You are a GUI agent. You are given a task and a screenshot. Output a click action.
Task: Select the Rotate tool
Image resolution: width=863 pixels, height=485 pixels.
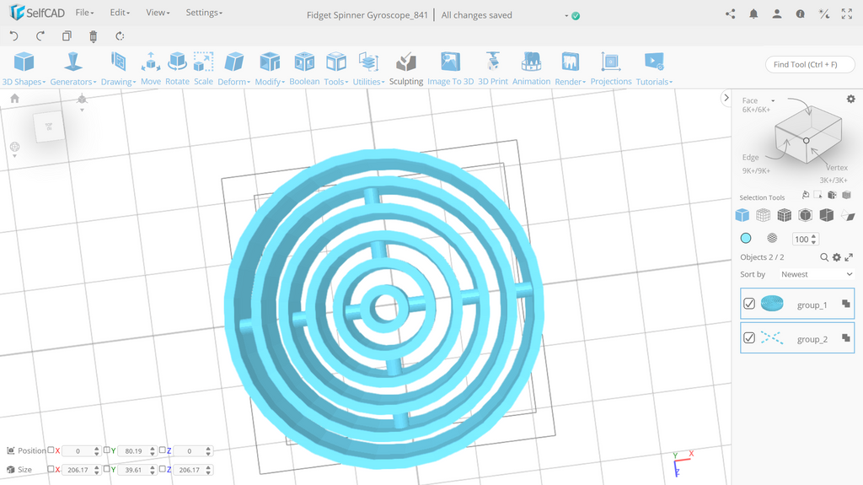click(x=177, y=68)
